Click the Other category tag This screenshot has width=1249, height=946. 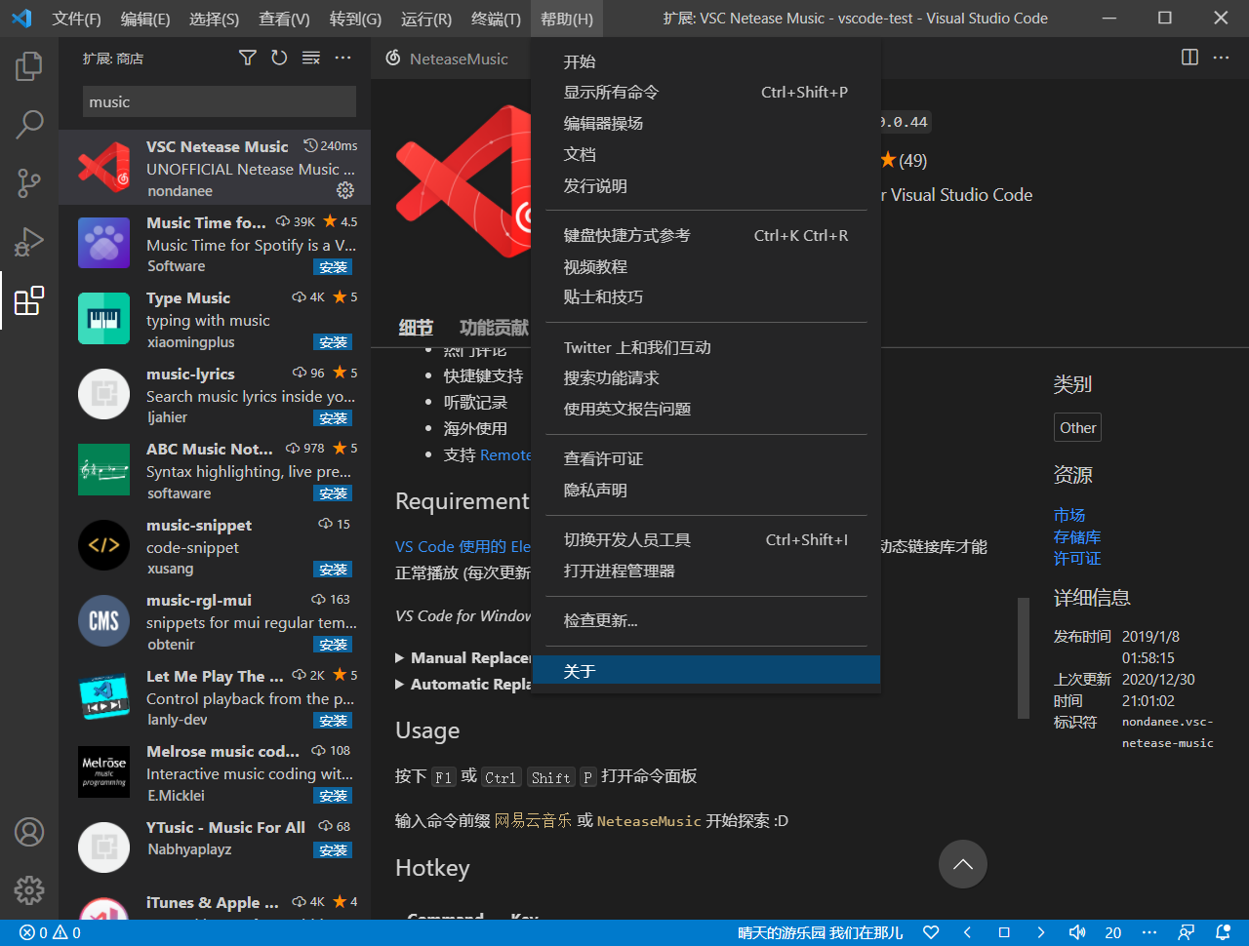(1078, 428)
